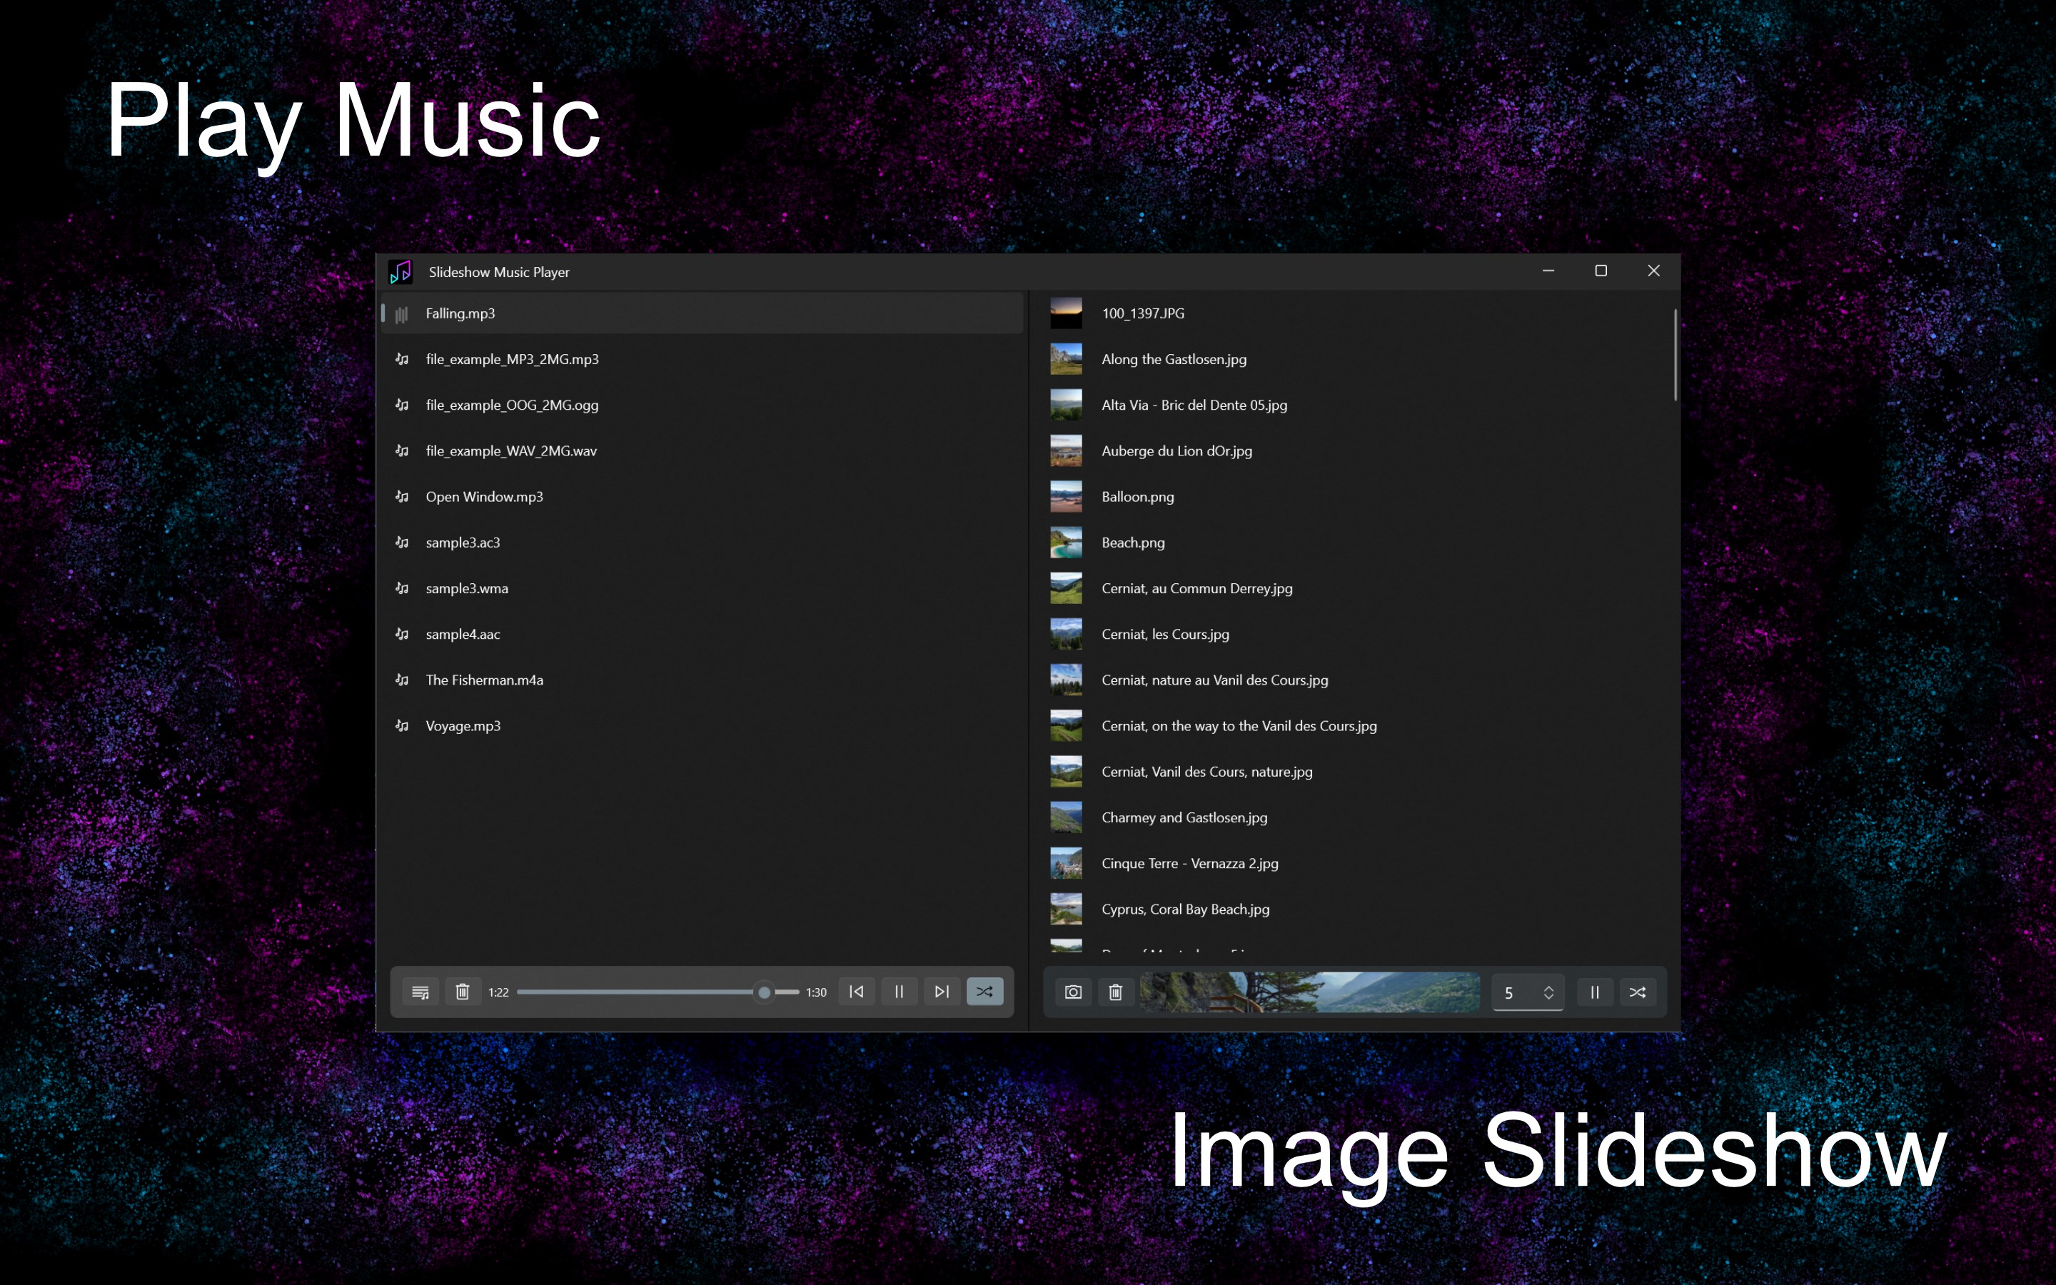
Task: Click the image list trash icon
Action: click(x=1116, y=992)
